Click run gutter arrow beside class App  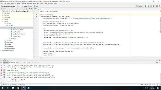[x=36, y=15]
